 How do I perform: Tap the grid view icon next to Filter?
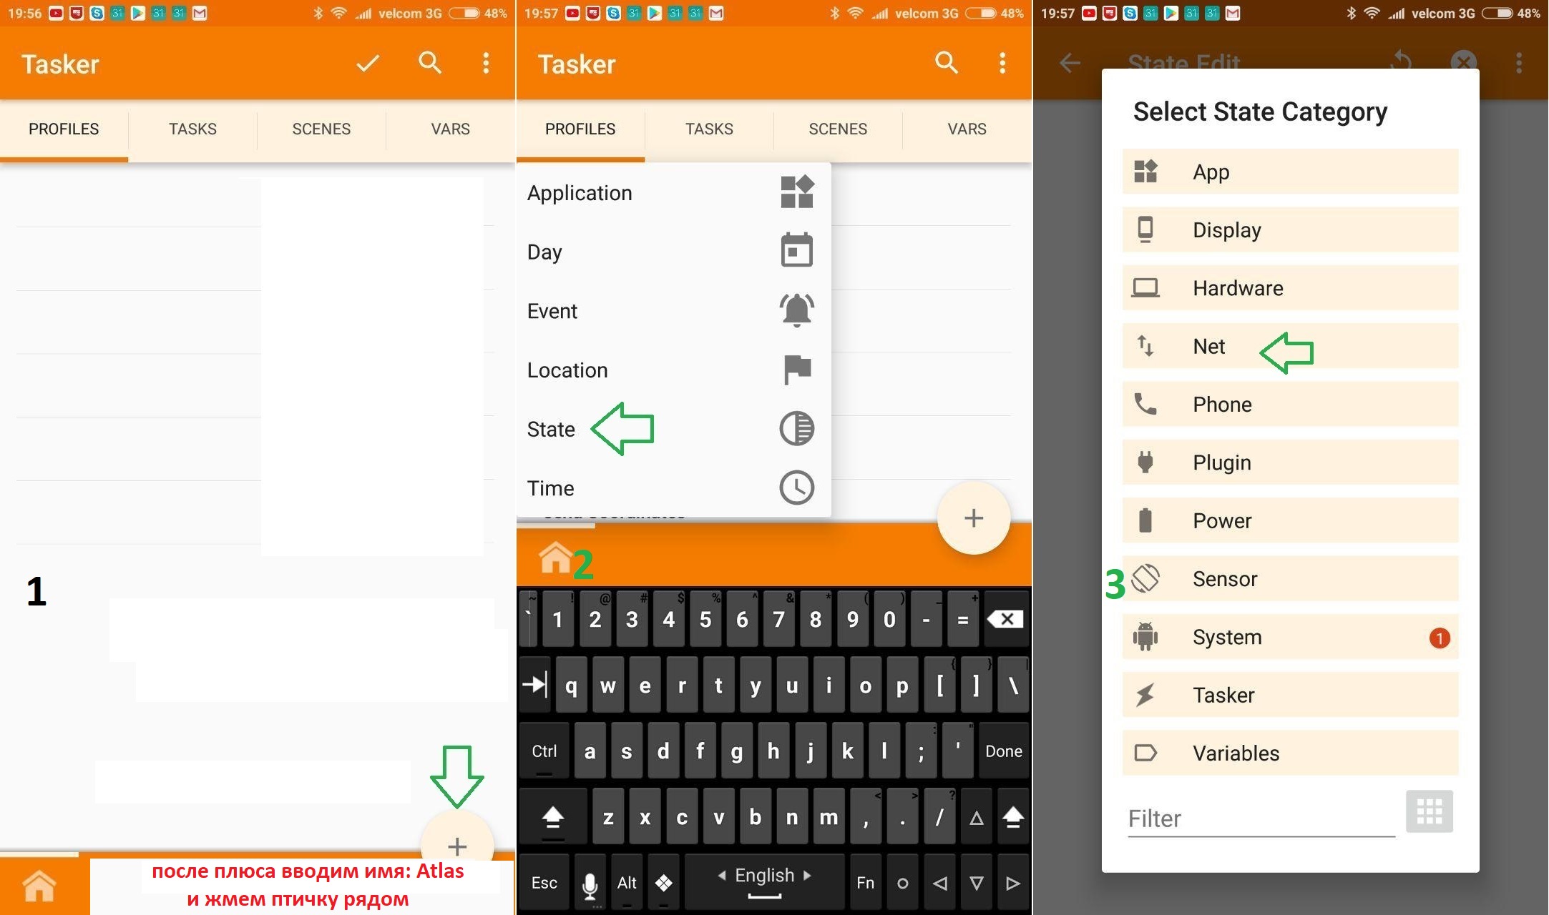click(x=1430, y=811)
